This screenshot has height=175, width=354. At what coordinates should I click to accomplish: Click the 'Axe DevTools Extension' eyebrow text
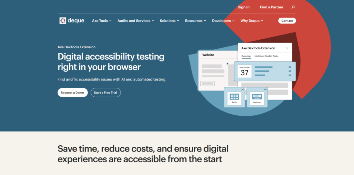[x=76, y=47]
